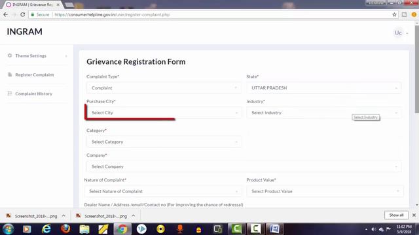
Task: Open the Select Industry dropdown
Action: pyautogui.click(x=323, y=113)
